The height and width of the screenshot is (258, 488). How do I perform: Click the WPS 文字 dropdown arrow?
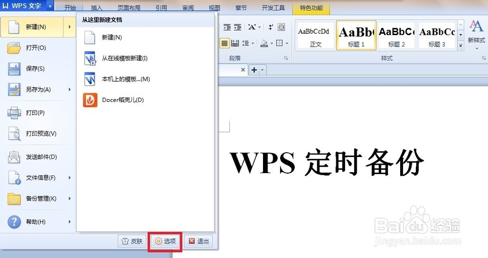click(50, 5)
